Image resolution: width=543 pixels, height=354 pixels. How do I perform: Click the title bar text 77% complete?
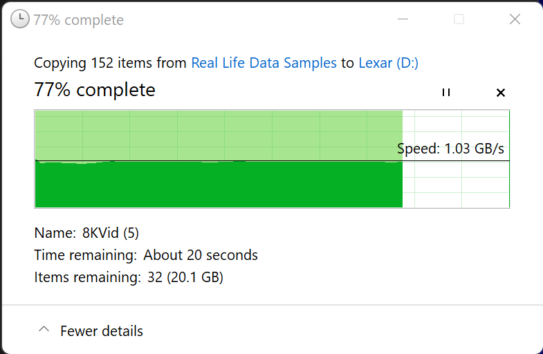pos(79,20)
